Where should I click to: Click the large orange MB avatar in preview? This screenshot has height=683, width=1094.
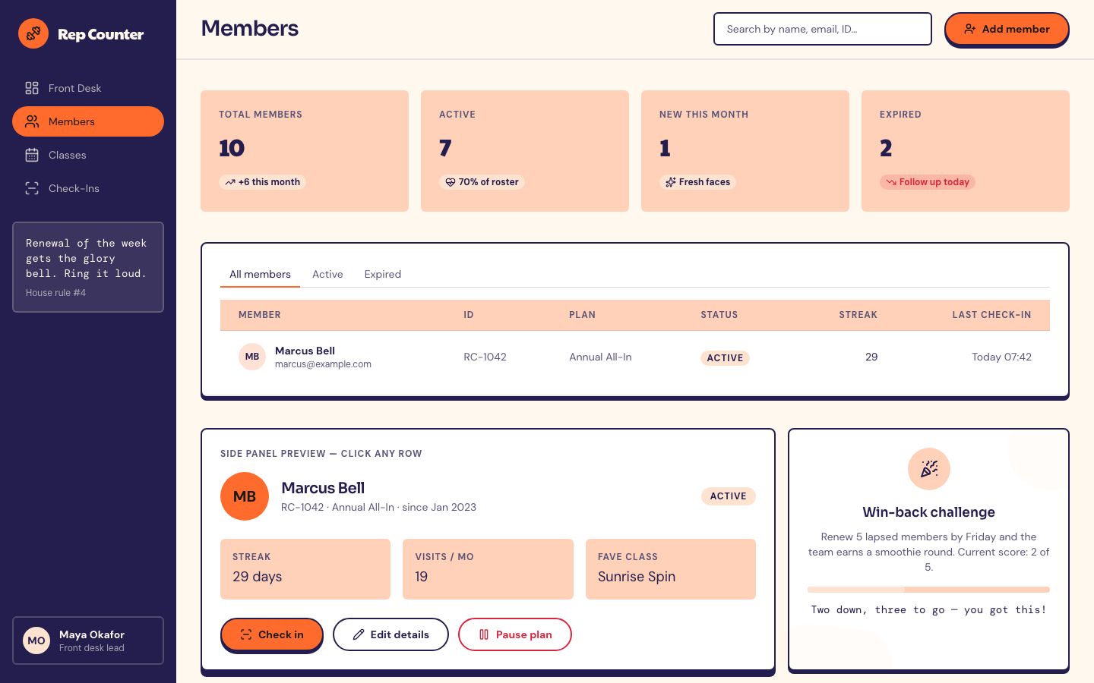(x=245, y=496)
